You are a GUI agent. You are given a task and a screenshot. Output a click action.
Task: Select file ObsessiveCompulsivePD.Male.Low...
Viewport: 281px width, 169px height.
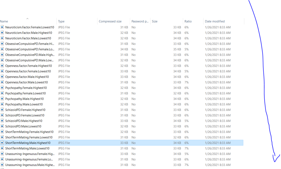coord(29,60)
